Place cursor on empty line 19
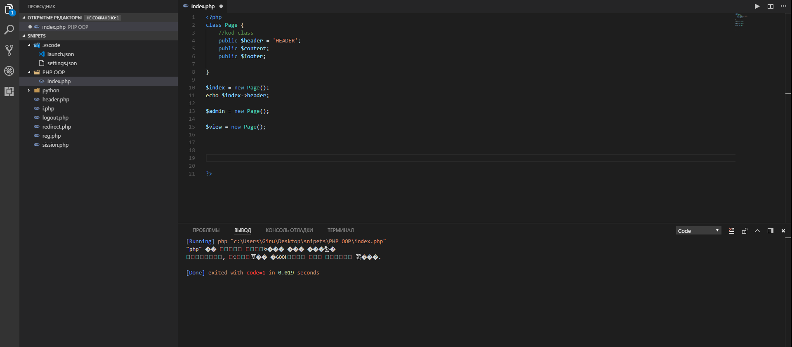Image resolution: width=792 pixels, height=347 pixels. pos(470,158)
